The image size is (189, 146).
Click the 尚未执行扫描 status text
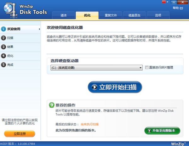pyautogui.click(x=89, y=124)
